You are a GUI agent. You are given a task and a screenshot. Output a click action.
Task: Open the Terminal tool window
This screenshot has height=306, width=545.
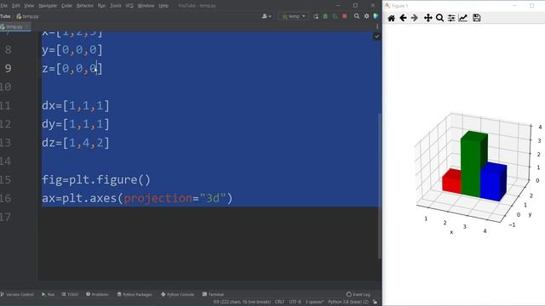click(x=213, y=294)
